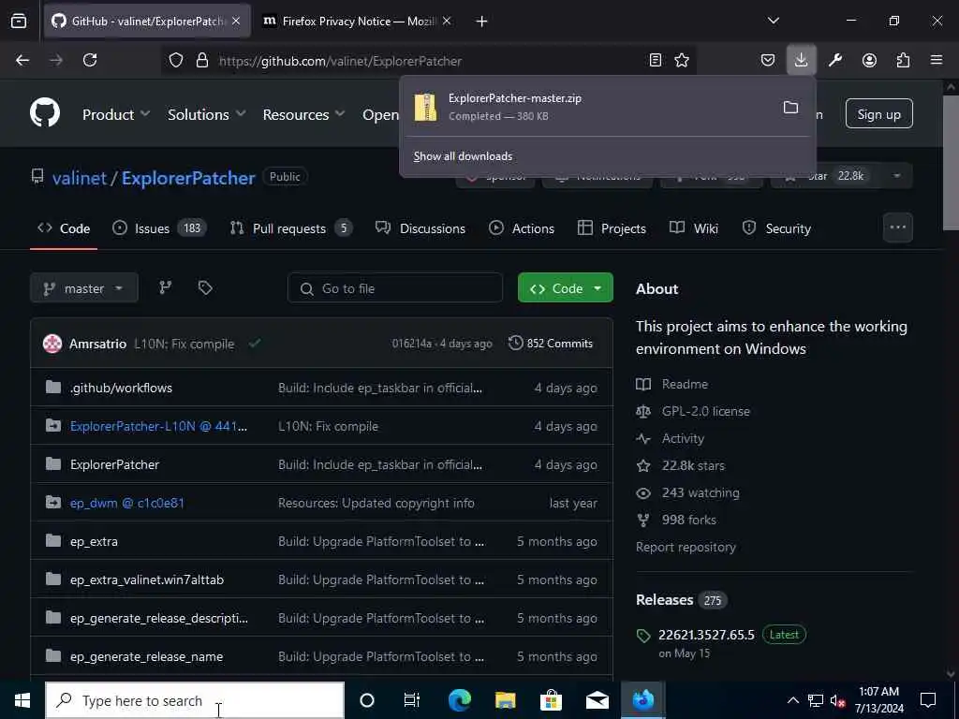Click the page vertical scrollbar thumb

click(951, 161)
